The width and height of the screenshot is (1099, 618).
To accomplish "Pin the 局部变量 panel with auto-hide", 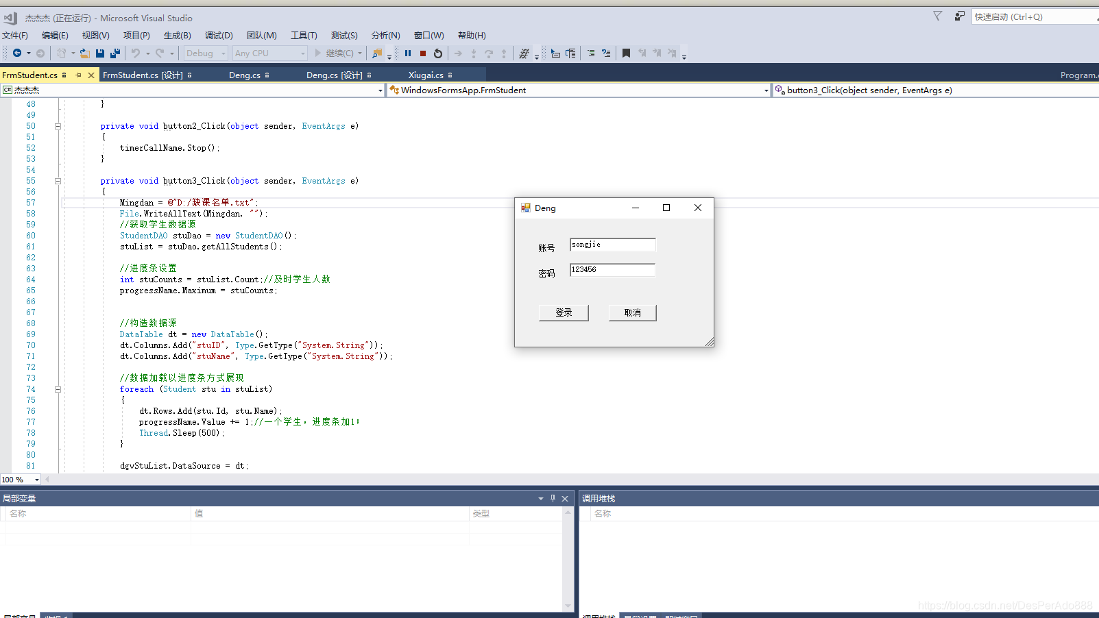I will tap(553, 499).
